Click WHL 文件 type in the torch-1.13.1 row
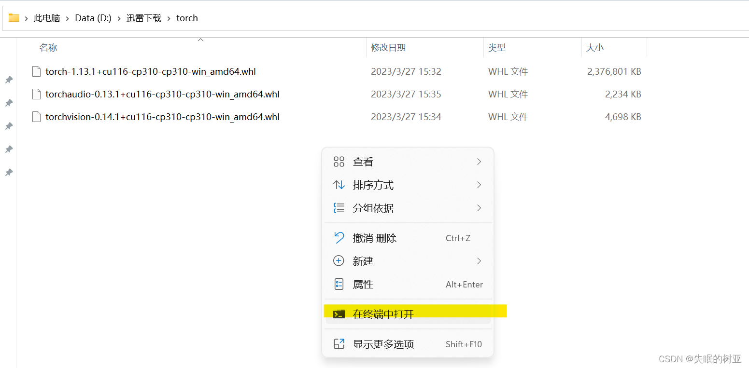This screenshot has width=749, height=368. click(x=508, y=71)
